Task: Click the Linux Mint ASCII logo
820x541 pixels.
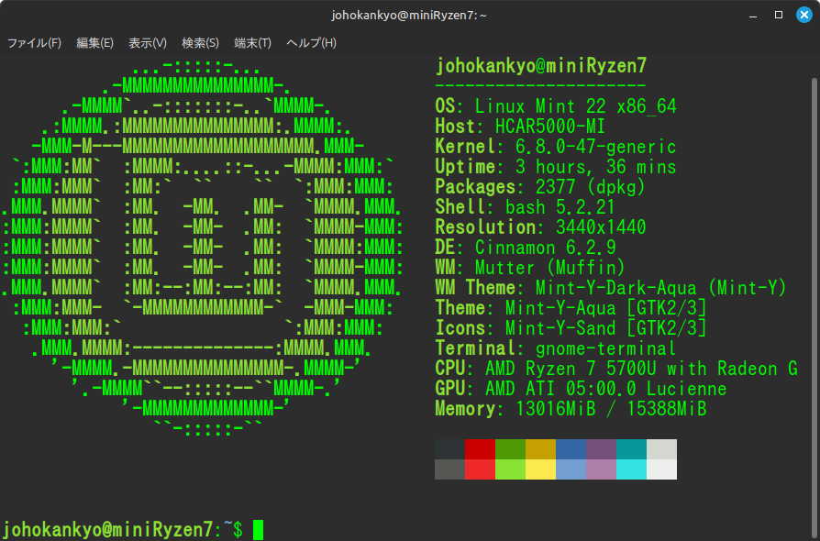Action: (200, 248)
